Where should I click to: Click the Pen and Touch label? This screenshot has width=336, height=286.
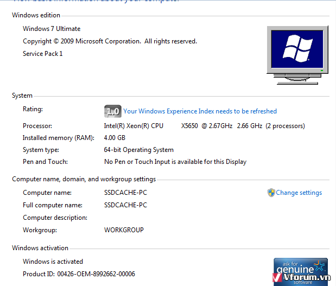(45, 162)
